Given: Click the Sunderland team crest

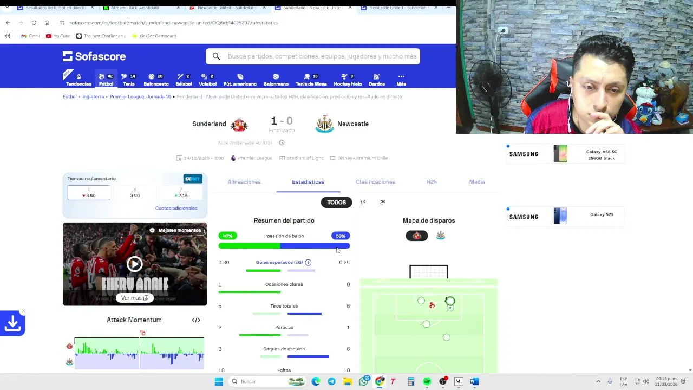Looking at the screenshot, I should click(x=239, y=124).
